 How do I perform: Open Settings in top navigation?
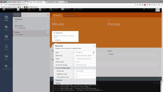pos(78,9)
